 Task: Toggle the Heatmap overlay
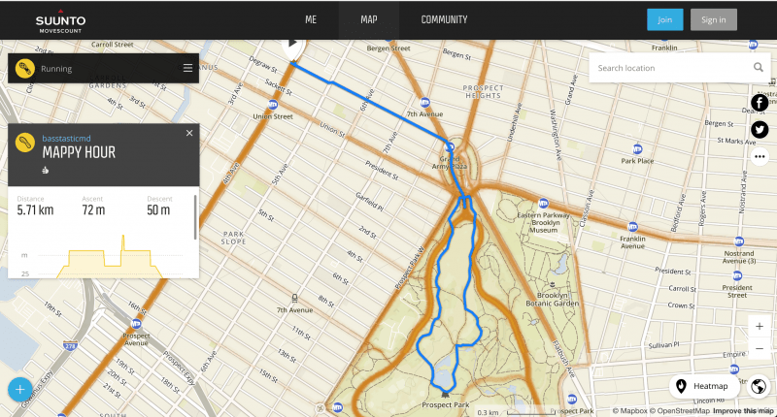point(704,387)
